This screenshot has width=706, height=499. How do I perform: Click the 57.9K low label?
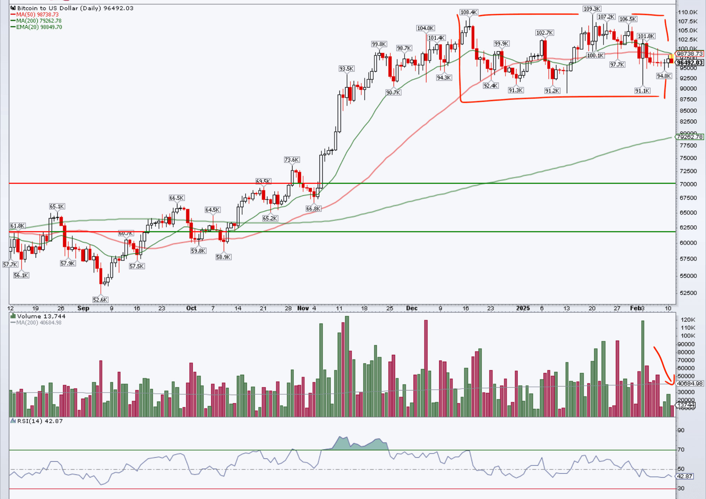point(68,263)
